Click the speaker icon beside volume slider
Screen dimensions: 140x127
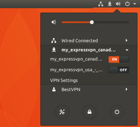[54, 22]
